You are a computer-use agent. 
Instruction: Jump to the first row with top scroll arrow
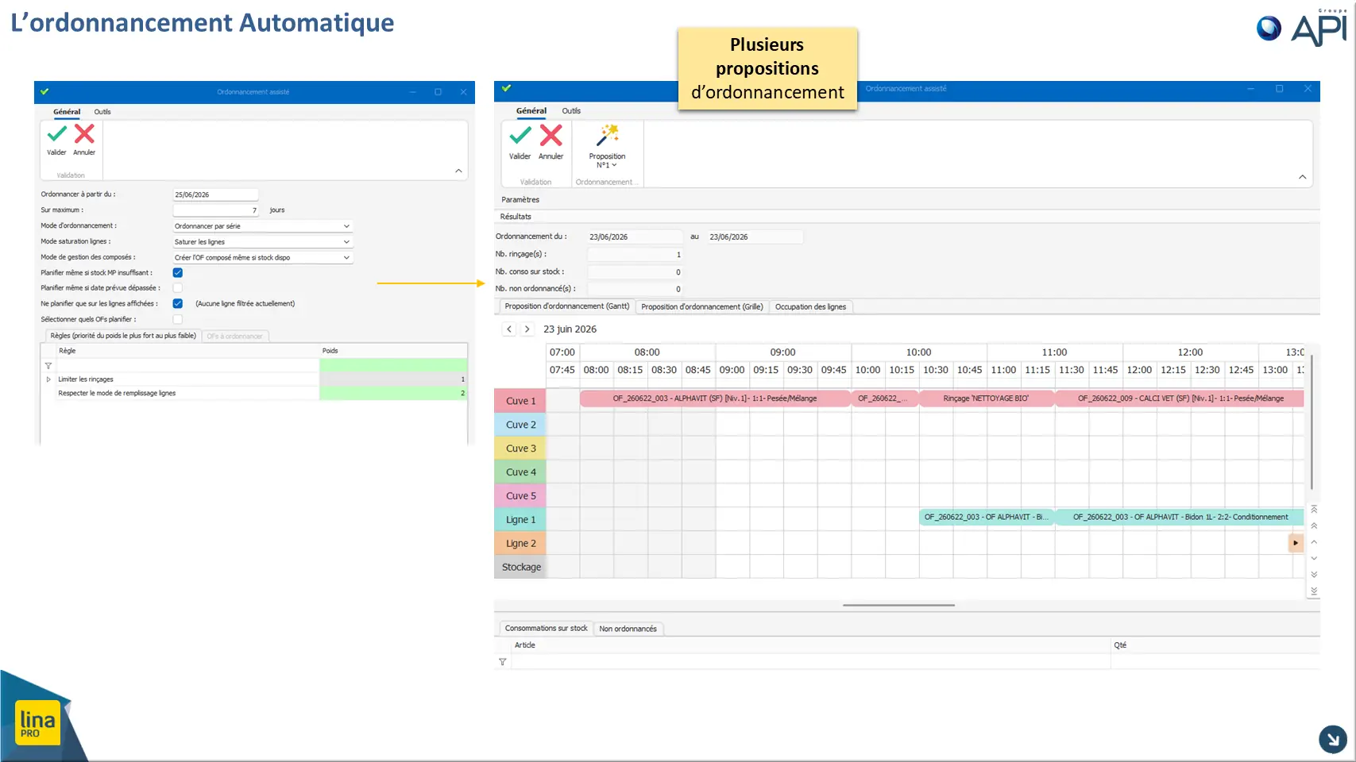tap(1314, 509)
